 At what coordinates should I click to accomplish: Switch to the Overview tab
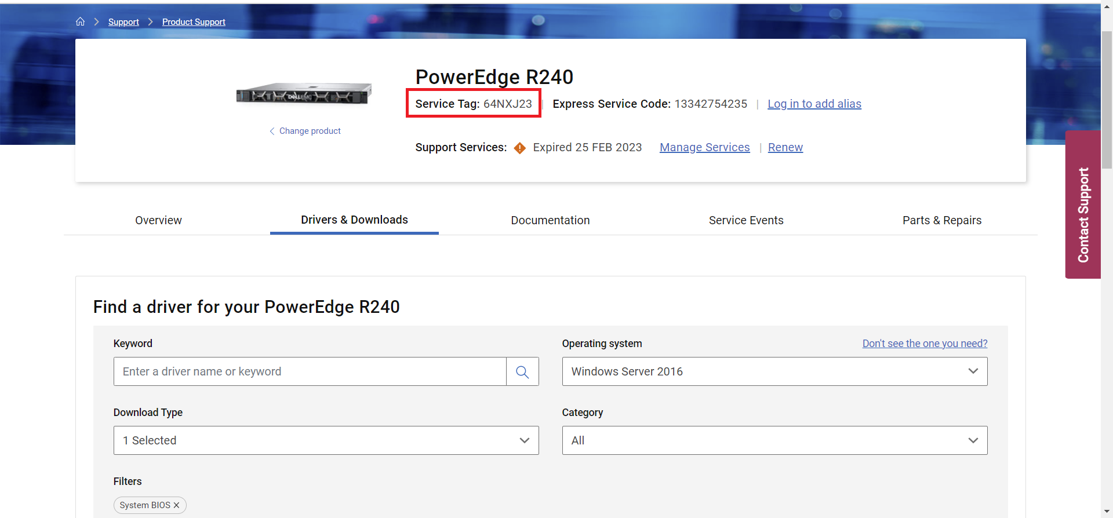click(x=158, y=220)
